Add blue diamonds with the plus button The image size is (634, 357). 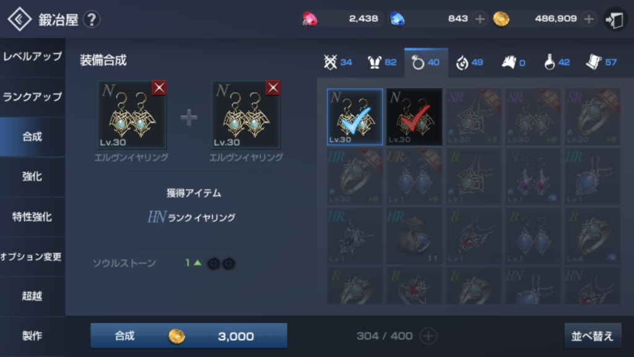pyautogui.click(x=480, y=19)
